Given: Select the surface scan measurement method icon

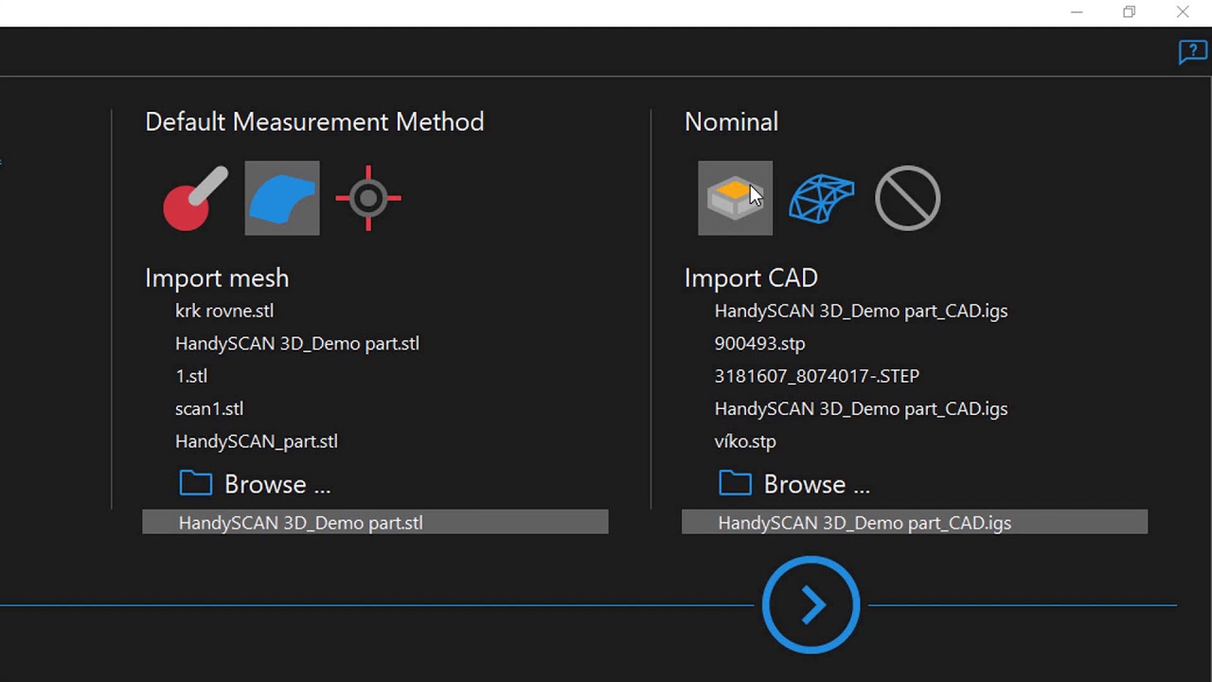Looking at the screenshot, I should pyautogui.click(x=281, y=198).
